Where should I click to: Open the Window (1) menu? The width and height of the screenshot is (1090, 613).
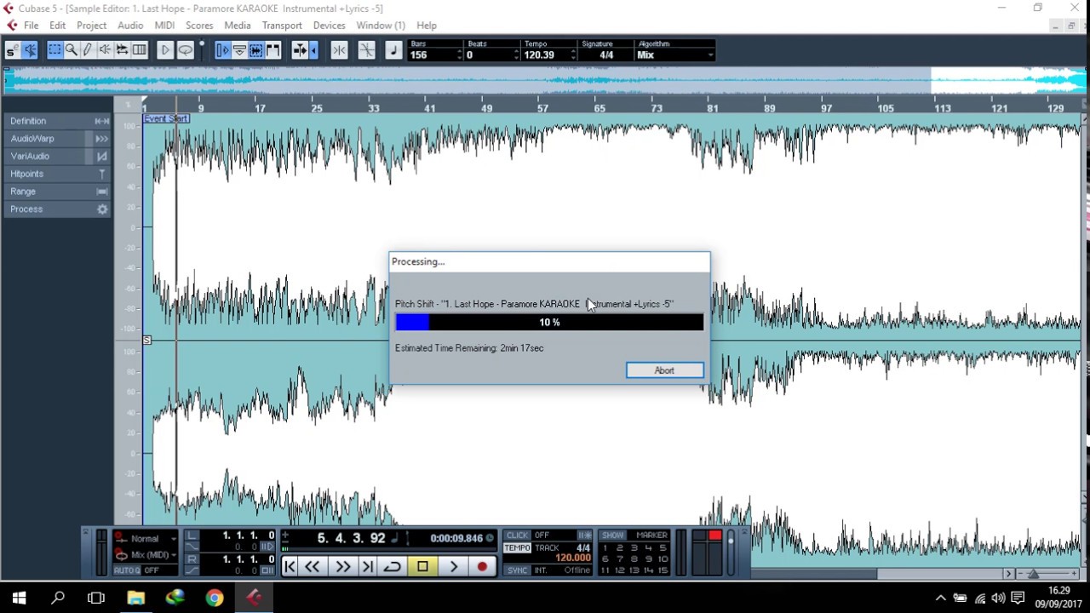pyautogui.click(x=381, y=26)
